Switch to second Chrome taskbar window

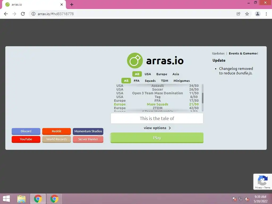(54, 199)
